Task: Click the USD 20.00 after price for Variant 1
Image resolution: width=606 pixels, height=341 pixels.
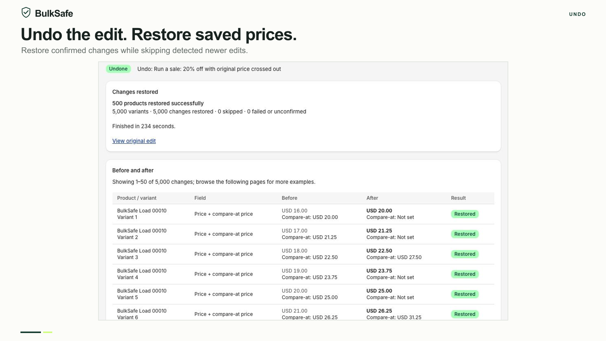Action: point(379,211)
